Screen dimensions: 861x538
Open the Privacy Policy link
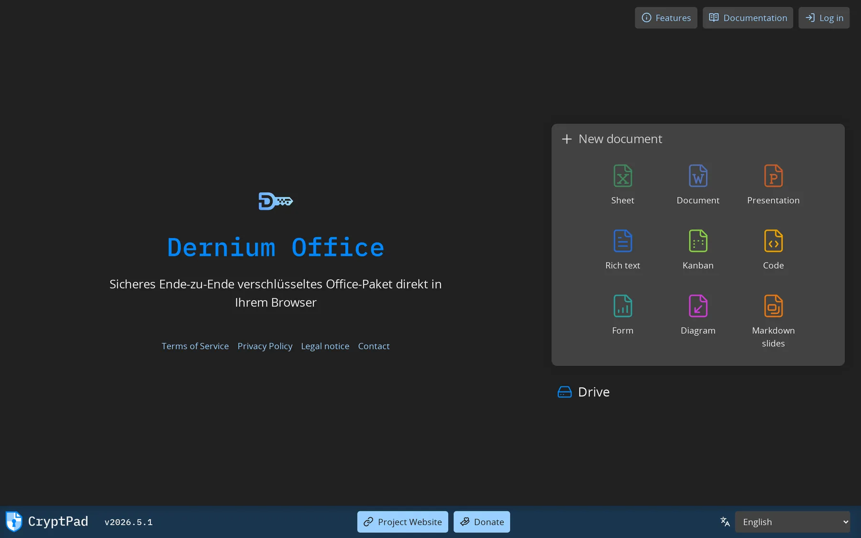265,346
